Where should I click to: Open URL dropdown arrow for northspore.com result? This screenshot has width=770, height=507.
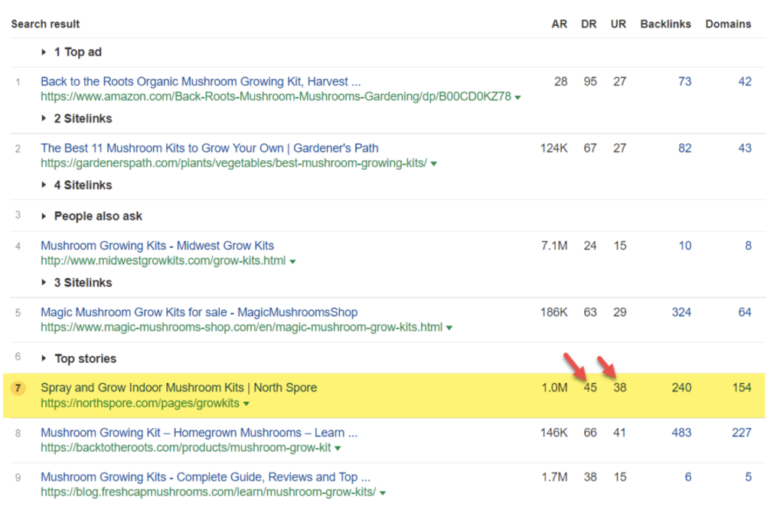tap(247, 404)
